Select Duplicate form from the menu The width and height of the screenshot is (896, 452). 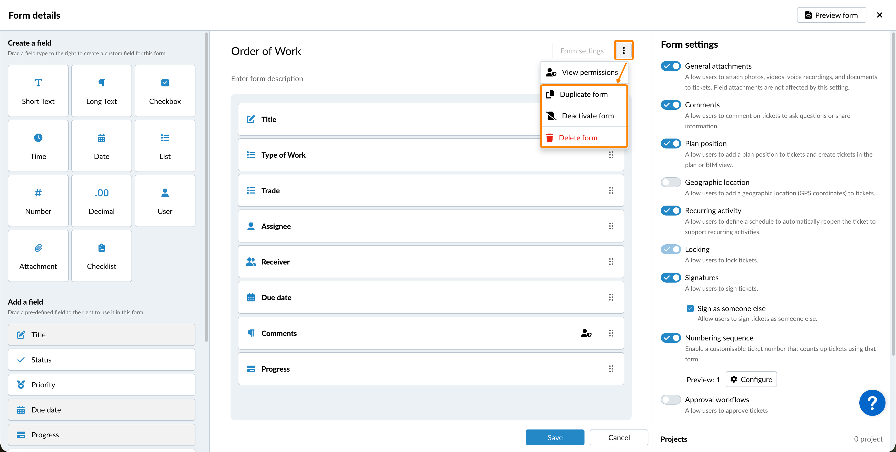[584, 95]
